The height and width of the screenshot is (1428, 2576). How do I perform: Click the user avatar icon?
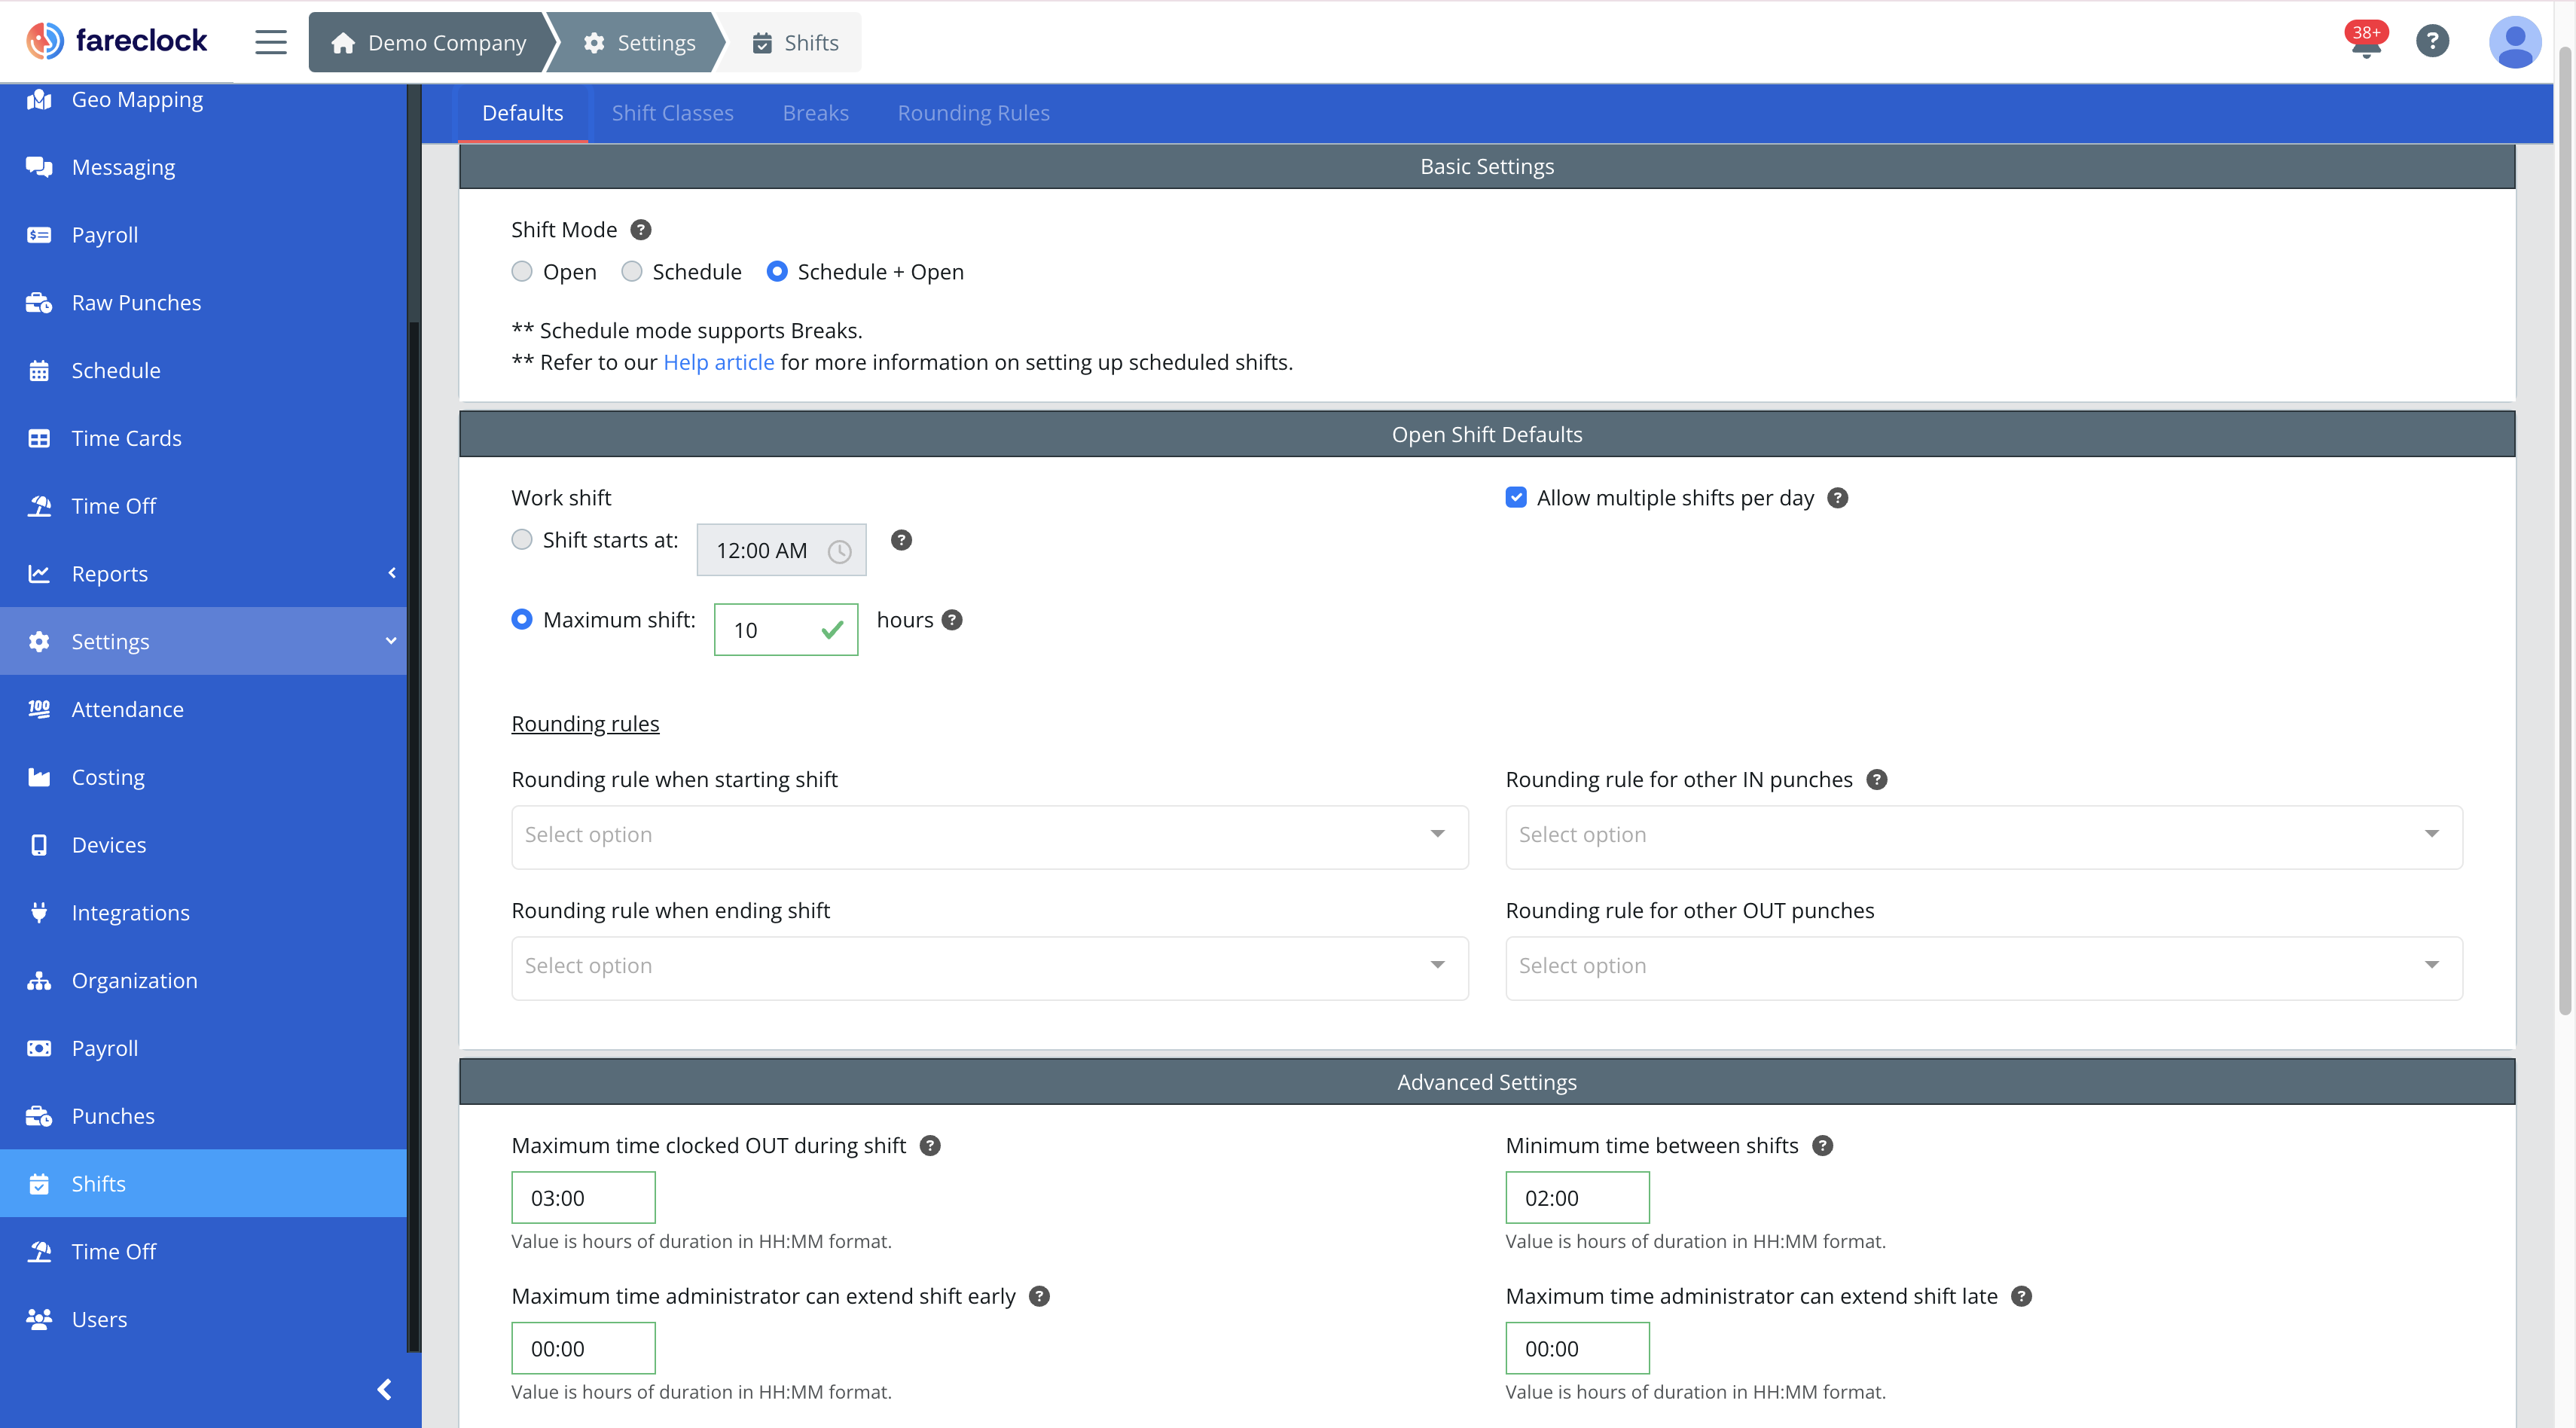(2514, 42)
